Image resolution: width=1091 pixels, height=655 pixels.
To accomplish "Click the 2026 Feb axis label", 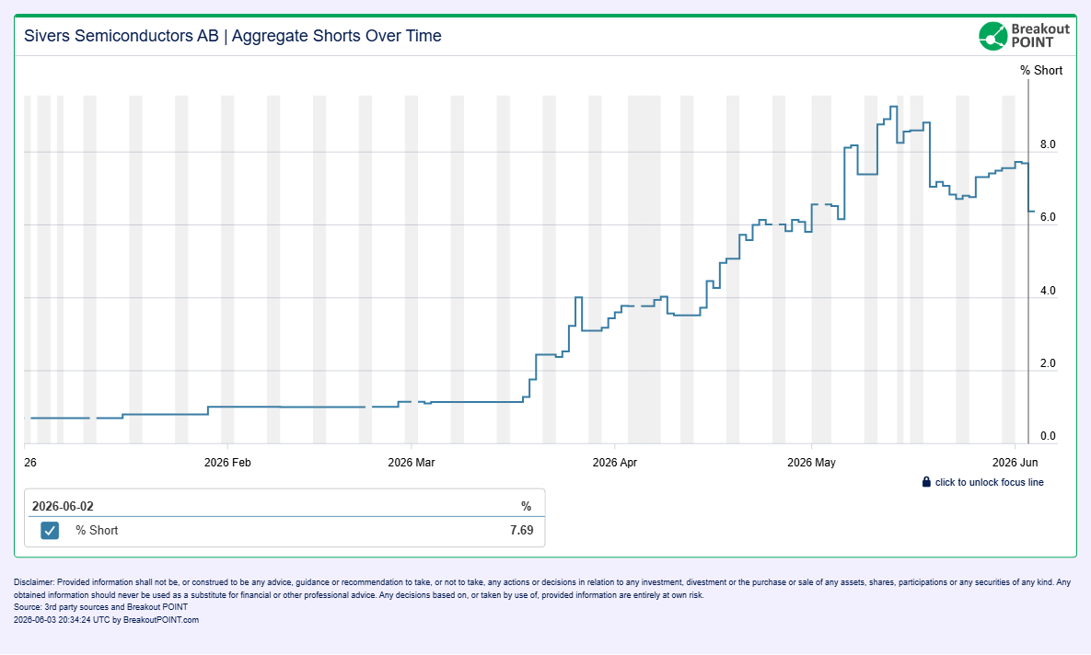I will [x=227, y=463].
